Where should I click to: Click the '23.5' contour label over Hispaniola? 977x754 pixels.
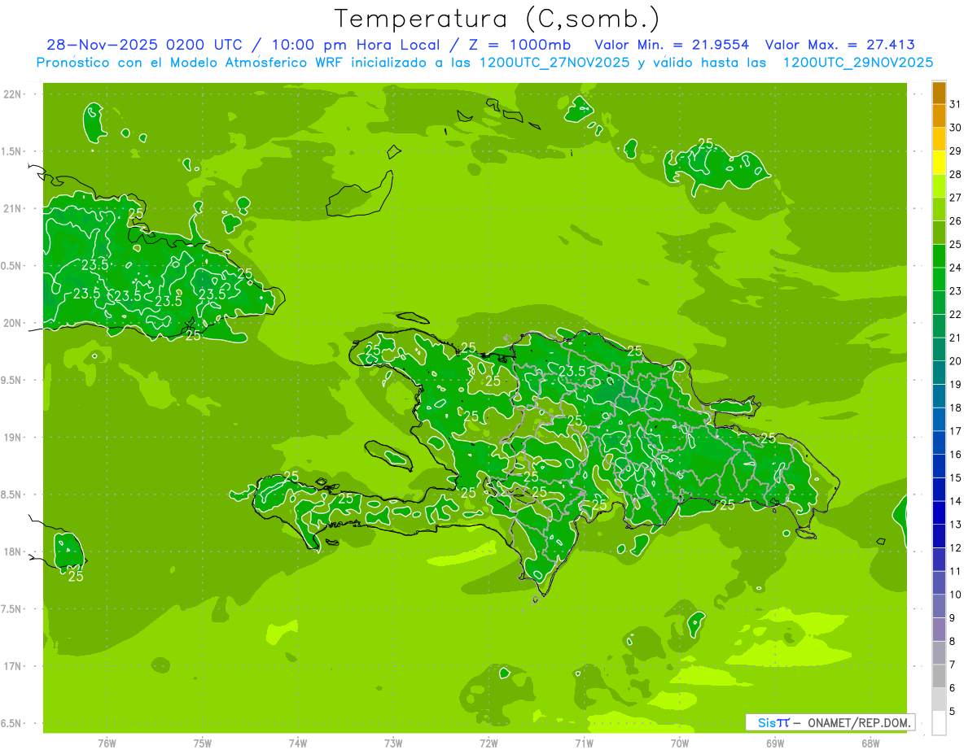tap(572, 371)
